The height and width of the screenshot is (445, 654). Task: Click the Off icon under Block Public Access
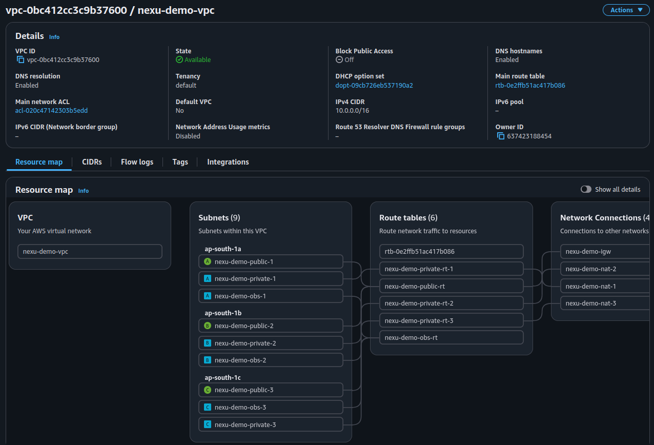click(x=338, y=59)
